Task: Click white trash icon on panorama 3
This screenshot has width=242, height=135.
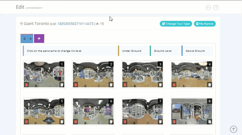Action: click(x=160, y=85)
